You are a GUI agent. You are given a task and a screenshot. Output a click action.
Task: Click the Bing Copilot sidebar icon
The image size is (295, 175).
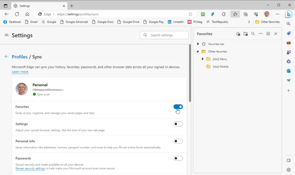(x=288, y=14)
